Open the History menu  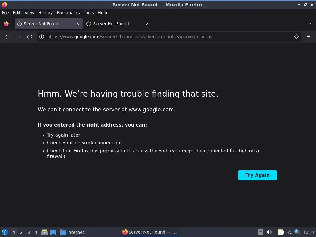pos(46,13)
